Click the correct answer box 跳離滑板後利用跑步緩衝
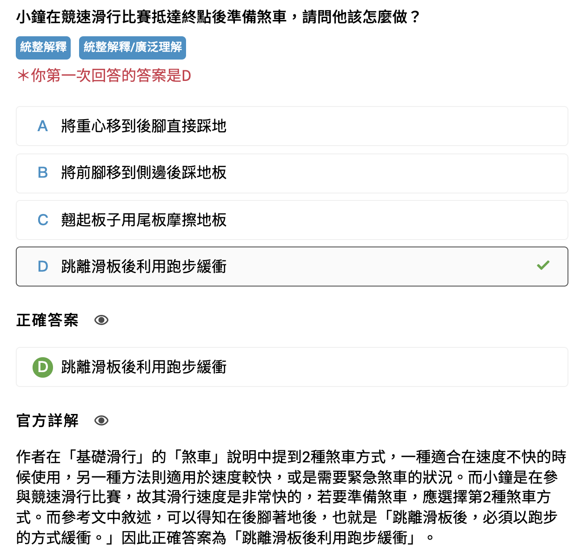 [x=292, y=367]
